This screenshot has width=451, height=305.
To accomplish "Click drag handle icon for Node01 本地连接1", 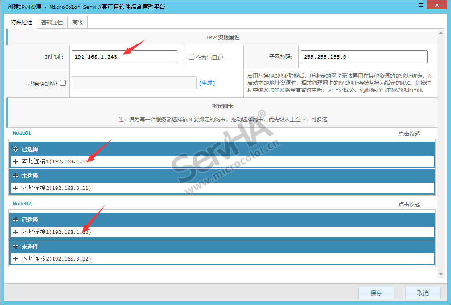I will click(x=16, y=161).
